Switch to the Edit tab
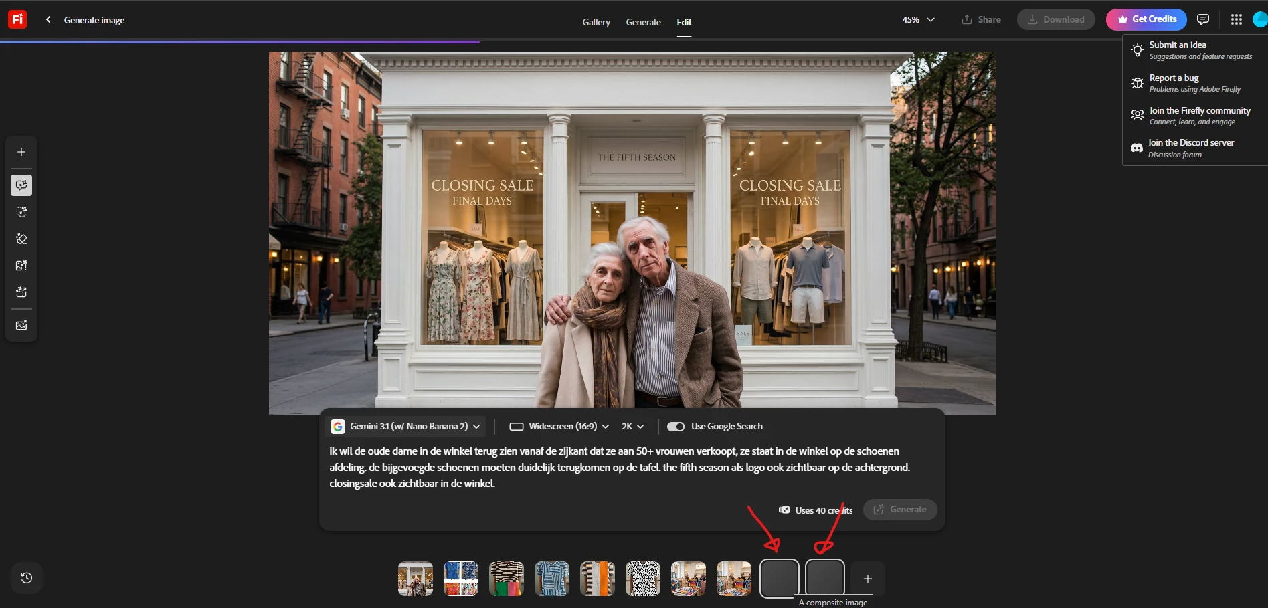Viewport: 1268px width, 608px height. [x=684, y=22]
